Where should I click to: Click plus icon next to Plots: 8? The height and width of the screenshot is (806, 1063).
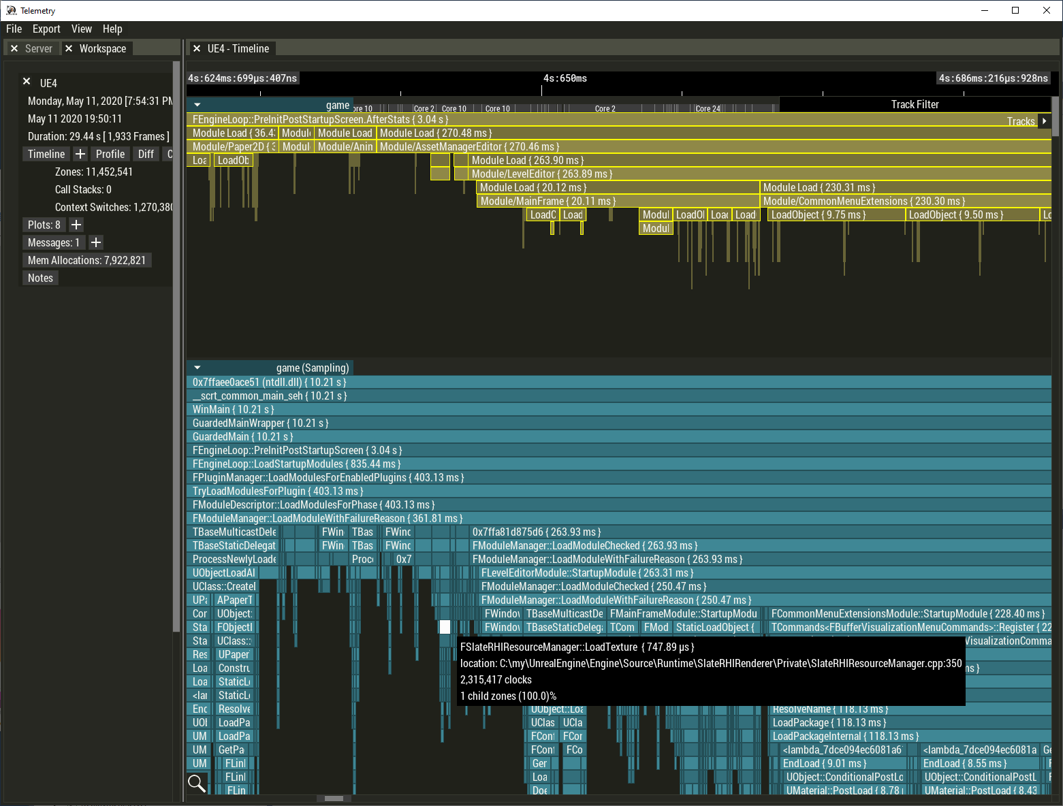pyautogui.click(x=76, y=225)
